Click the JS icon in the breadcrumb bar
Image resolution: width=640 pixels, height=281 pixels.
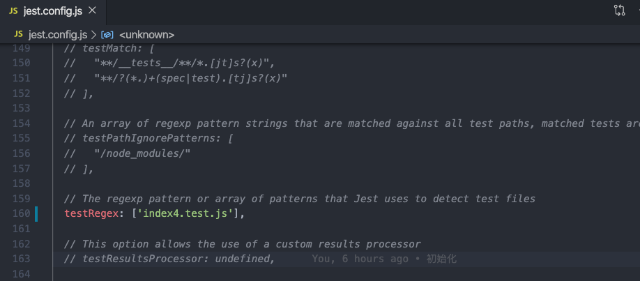click(x=18, y=35)
